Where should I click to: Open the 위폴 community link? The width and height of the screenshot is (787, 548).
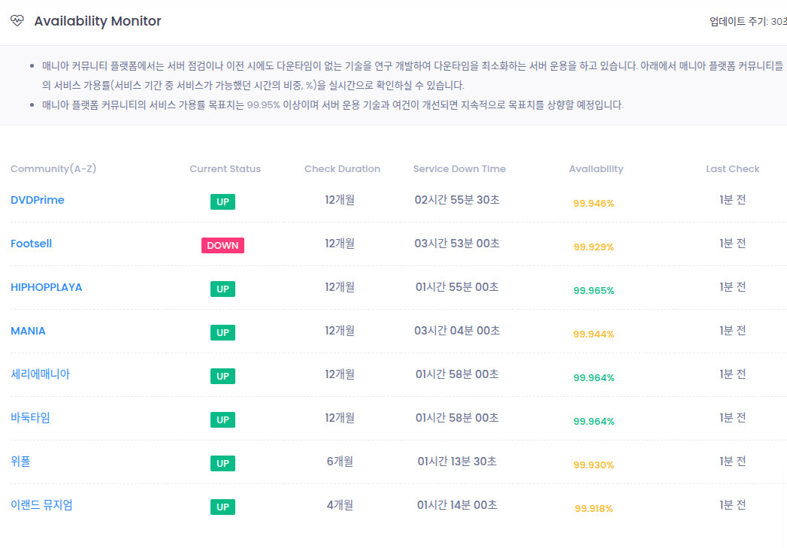pos(20,462)
